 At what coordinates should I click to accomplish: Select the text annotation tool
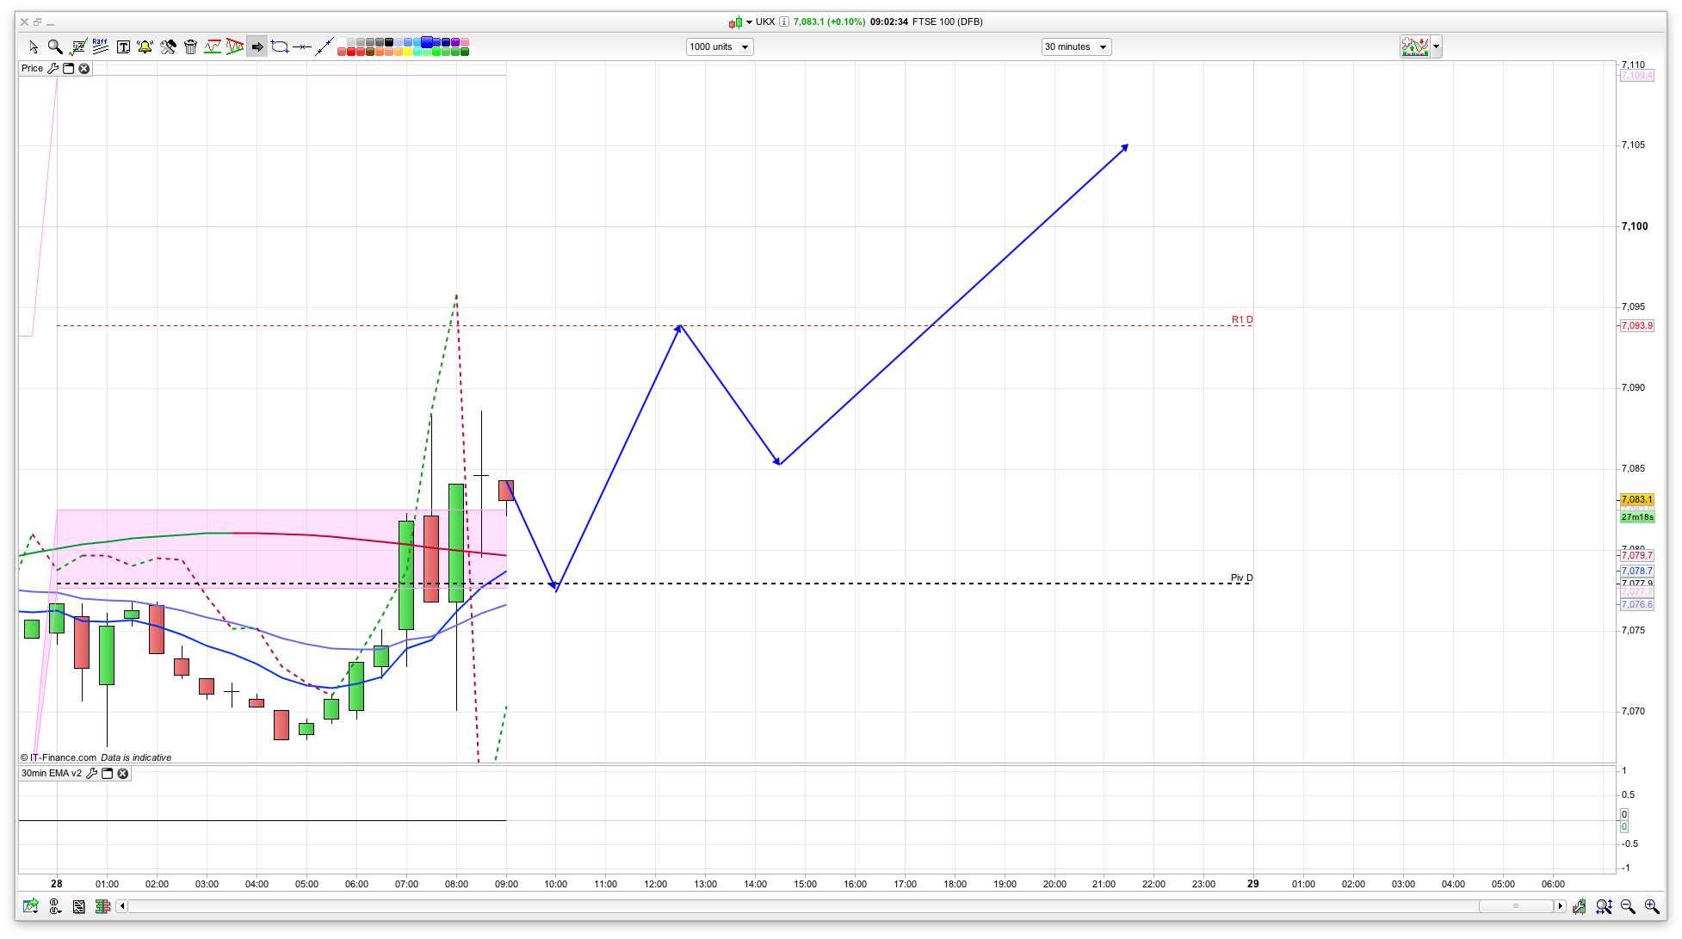pos(123,46)
